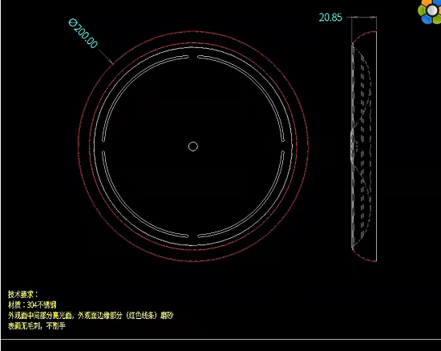The width and height of the screenshot is (441, 351).
Task: Select the 20.85 thickness dimension text
Action: pos(330,18)
